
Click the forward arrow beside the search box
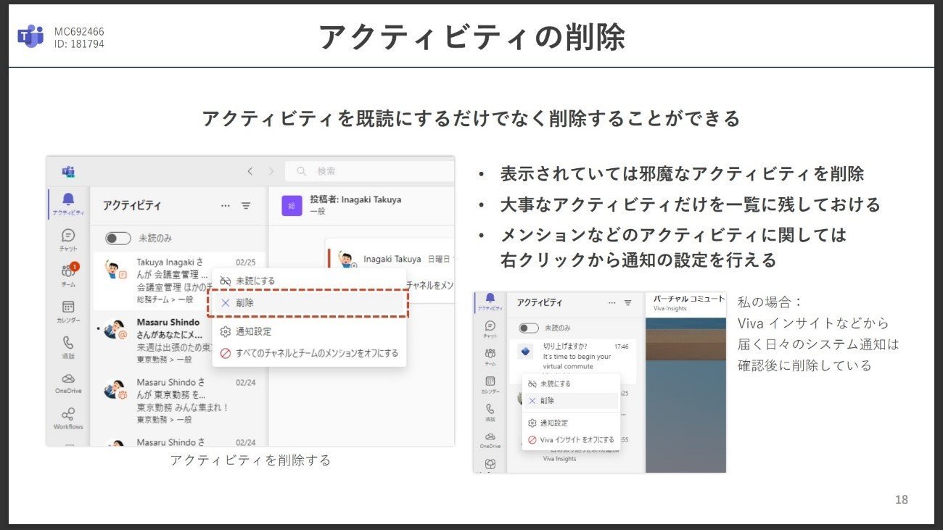(x=271, y=172)
